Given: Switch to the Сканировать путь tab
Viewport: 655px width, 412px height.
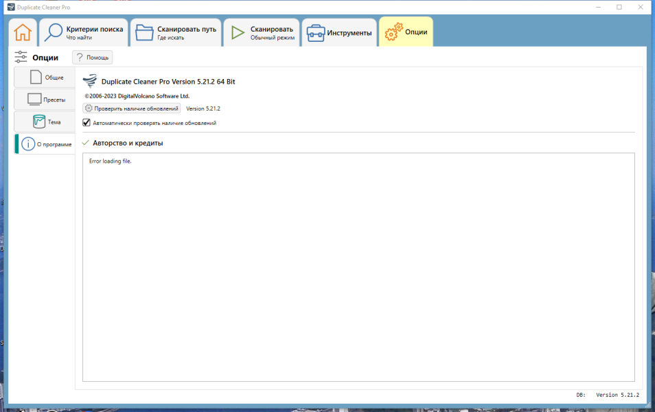Looking at the screenshot, I should (x=176, y=32).
